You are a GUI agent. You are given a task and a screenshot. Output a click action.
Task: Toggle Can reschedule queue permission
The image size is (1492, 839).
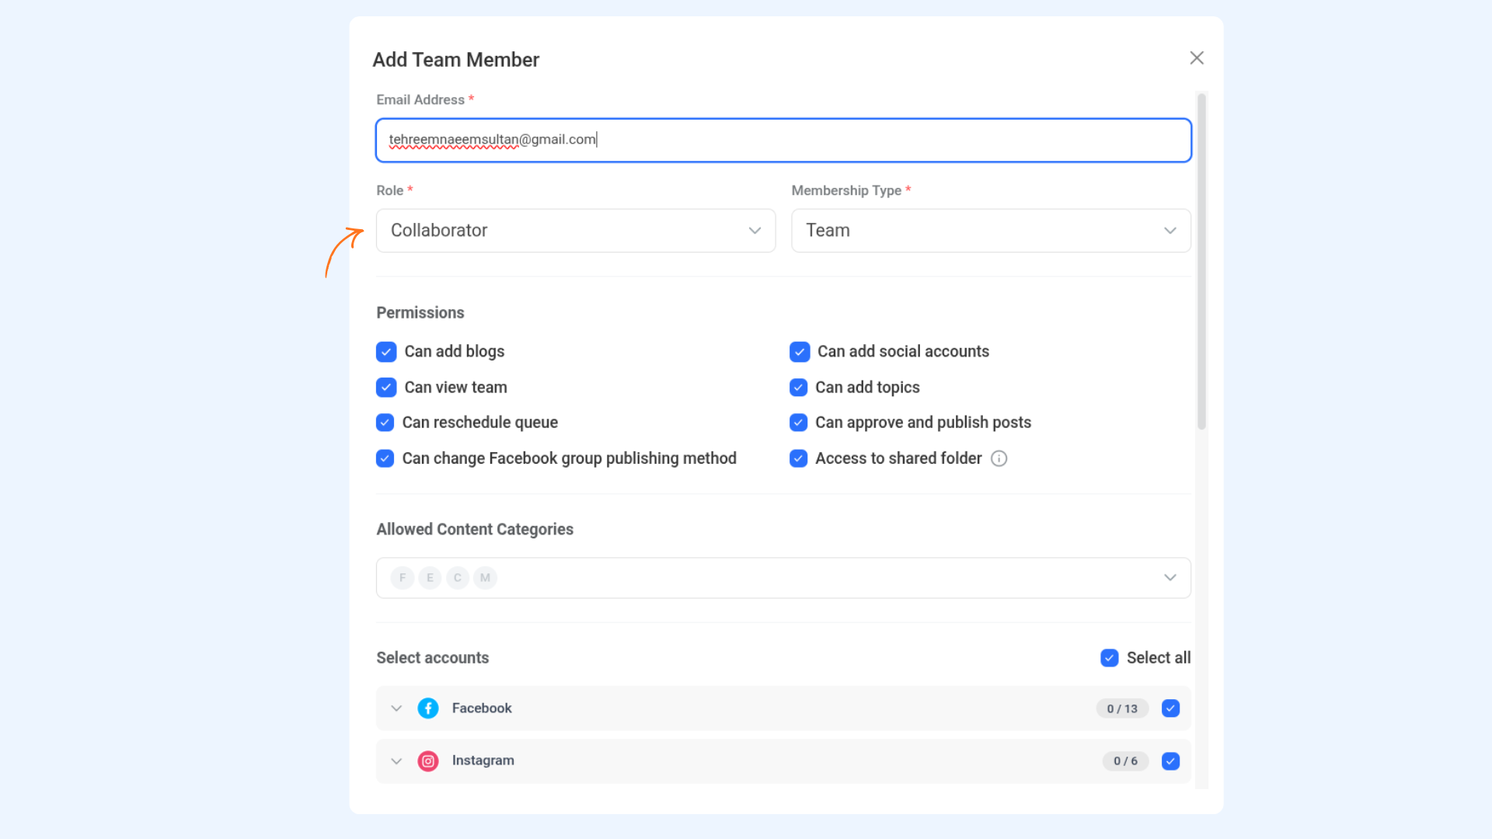pyautogui.click(x=385, y=423)
